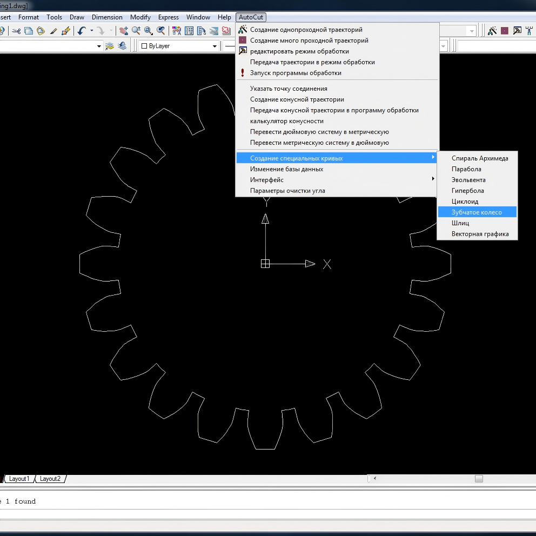Screen dimensions: 536x536
Task: Expand the layer list dropdown
Action: point(99,46)
